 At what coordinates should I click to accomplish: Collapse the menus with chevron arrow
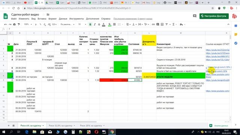[x=228, y=24]
